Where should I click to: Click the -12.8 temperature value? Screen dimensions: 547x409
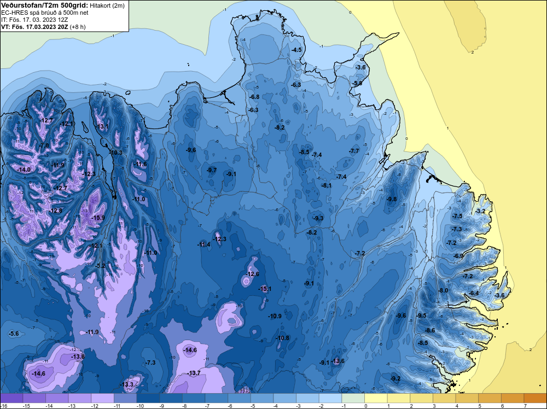pos(55,211)
